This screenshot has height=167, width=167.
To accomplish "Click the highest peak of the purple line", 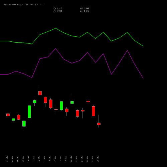I will tap(56, 49).
